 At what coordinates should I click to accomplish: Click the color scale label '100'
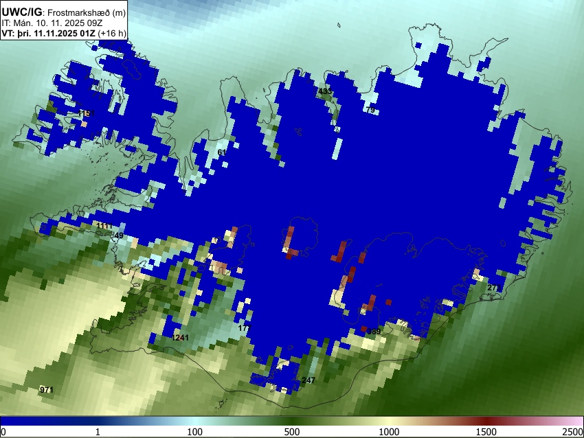[x=195, y=432]
